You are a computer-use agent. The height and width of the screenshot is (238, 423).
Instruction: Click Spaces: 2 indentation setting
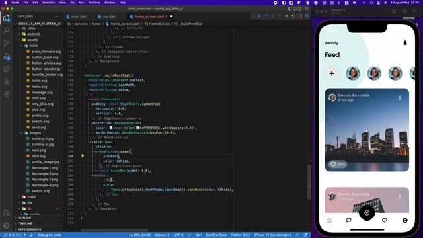pos(162,235)
